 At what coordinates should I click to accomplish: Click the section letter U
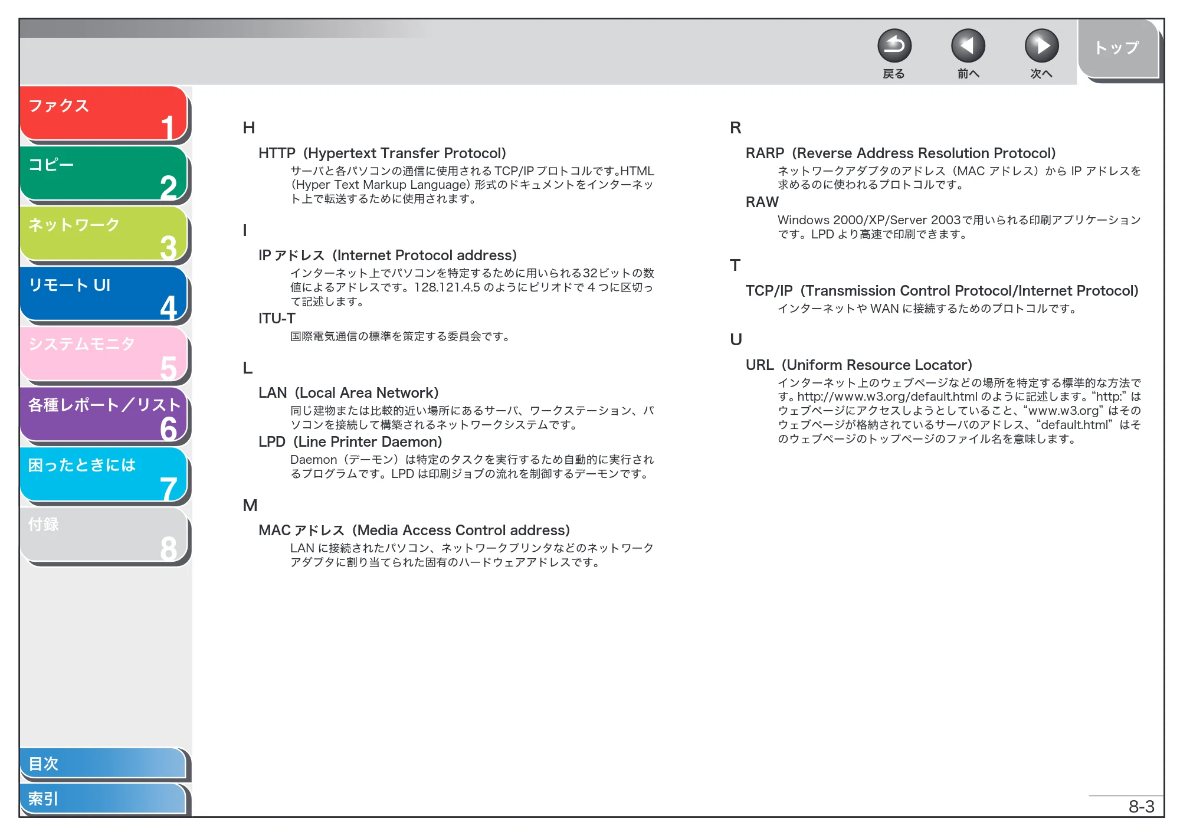736,339
